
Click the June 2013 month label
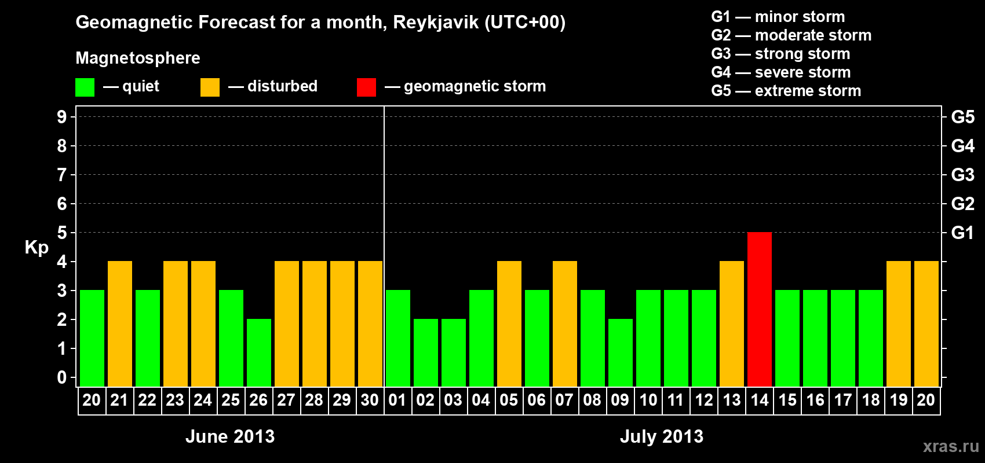click(230, 436)
